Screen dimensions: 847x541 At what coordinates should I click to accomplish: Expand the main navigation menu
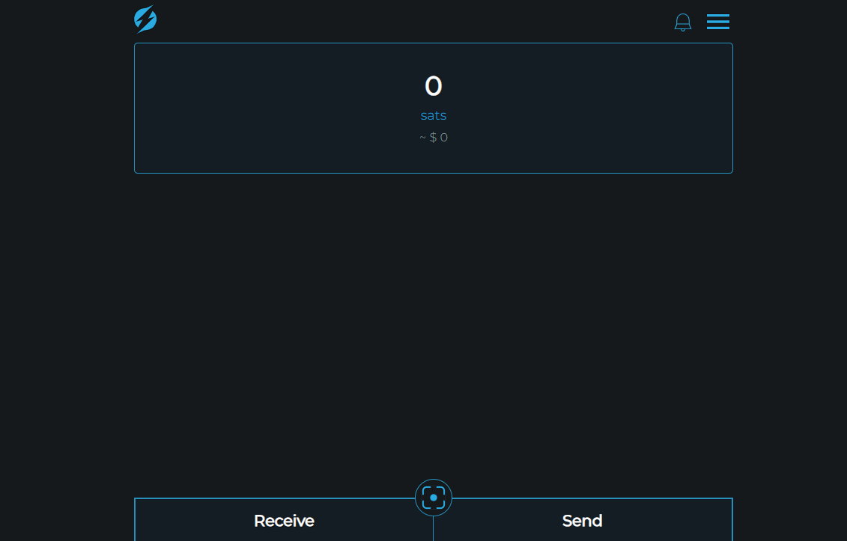click(717, 22)
